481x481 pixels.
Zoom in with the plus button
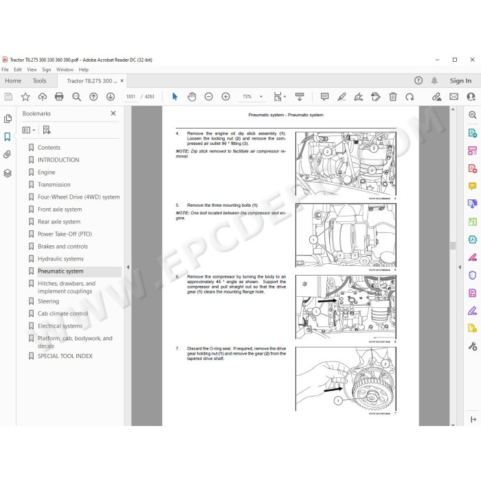[x=226, y=97]
